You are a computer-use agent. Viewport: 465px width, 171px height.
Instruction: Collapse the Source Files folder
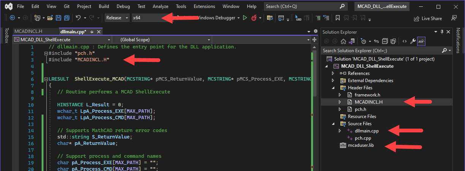333,124
